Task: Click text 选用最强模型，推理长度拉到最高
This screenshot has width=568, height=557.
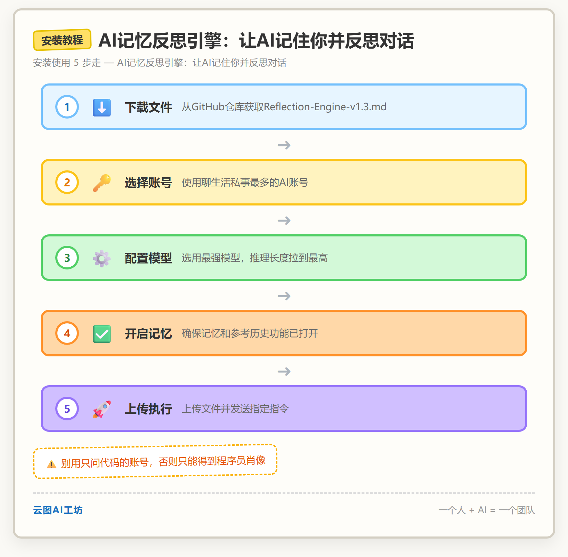Action: (255, 258)
